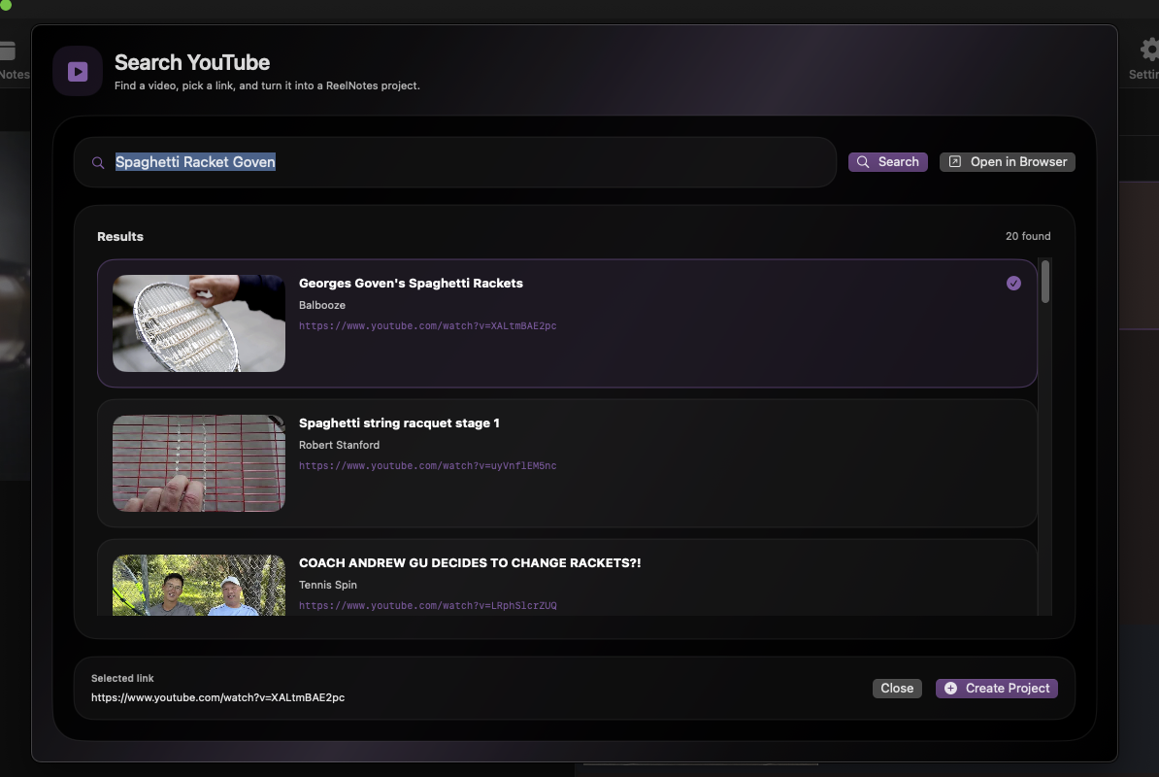The image size is (1159, 777).
Task: Close the Search YouTube dialog
Action: [896, 688]
